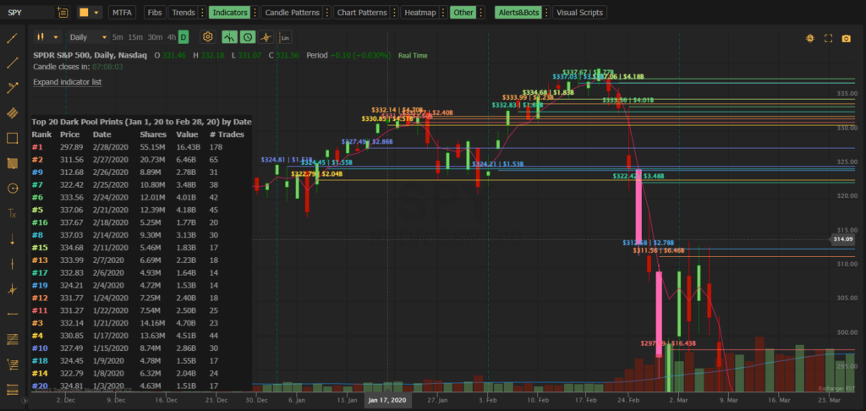This screenshot has height=411, width=866.
Task: Select the first trend line tool
Action: coord(12,37)
